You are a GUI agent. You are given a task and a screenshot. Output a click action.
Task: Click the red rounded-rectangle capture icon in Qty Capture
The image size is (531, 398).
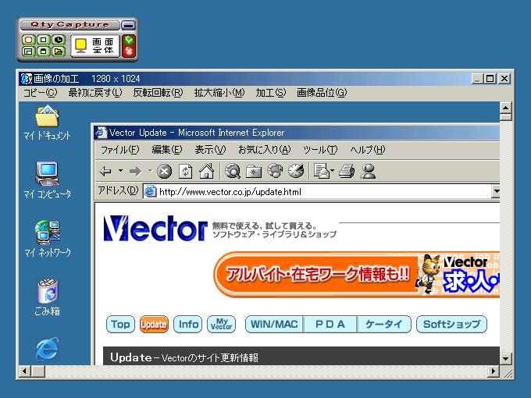tap(28, 40)
